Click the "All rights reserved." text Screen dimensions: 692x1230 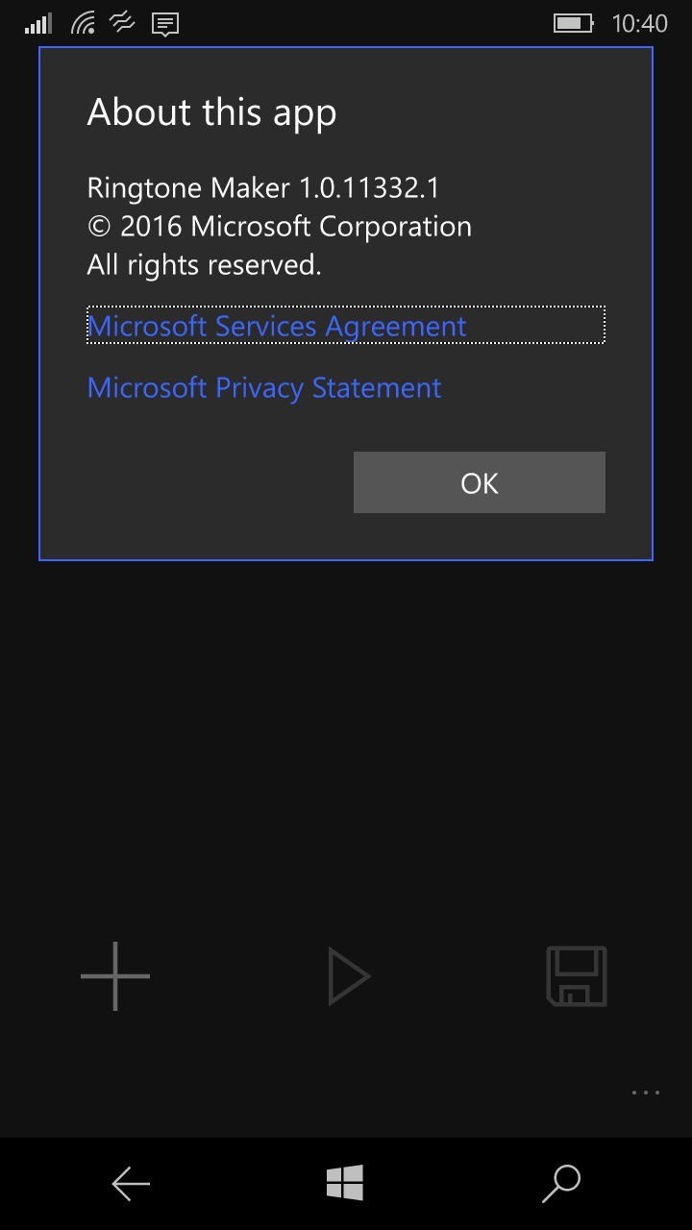pos(204,264)
